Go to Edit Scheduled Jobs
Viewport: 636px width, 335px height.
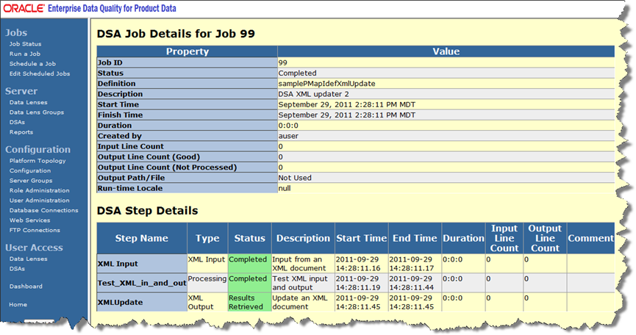point(40,74)
